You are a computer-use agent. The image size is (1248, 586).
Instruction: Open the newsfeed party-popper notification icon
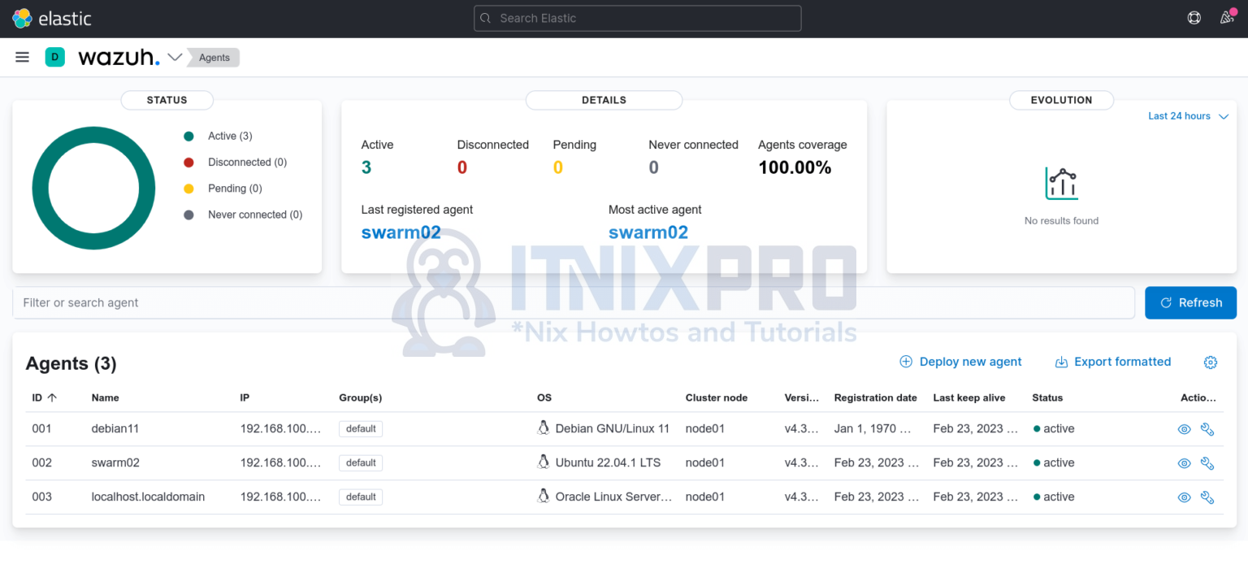(1226, 17)
